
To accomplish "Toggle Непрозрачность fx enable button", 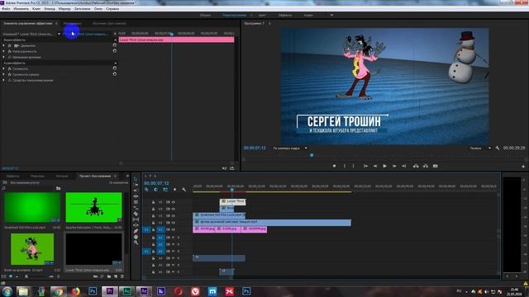I will click(9, 51).
